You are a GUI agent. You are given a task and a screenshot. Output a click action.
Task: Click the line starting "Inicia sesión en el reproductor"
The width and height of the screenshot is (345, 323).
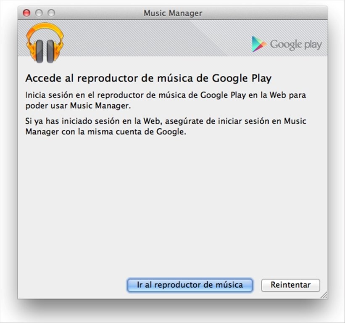tap(166, 95)
